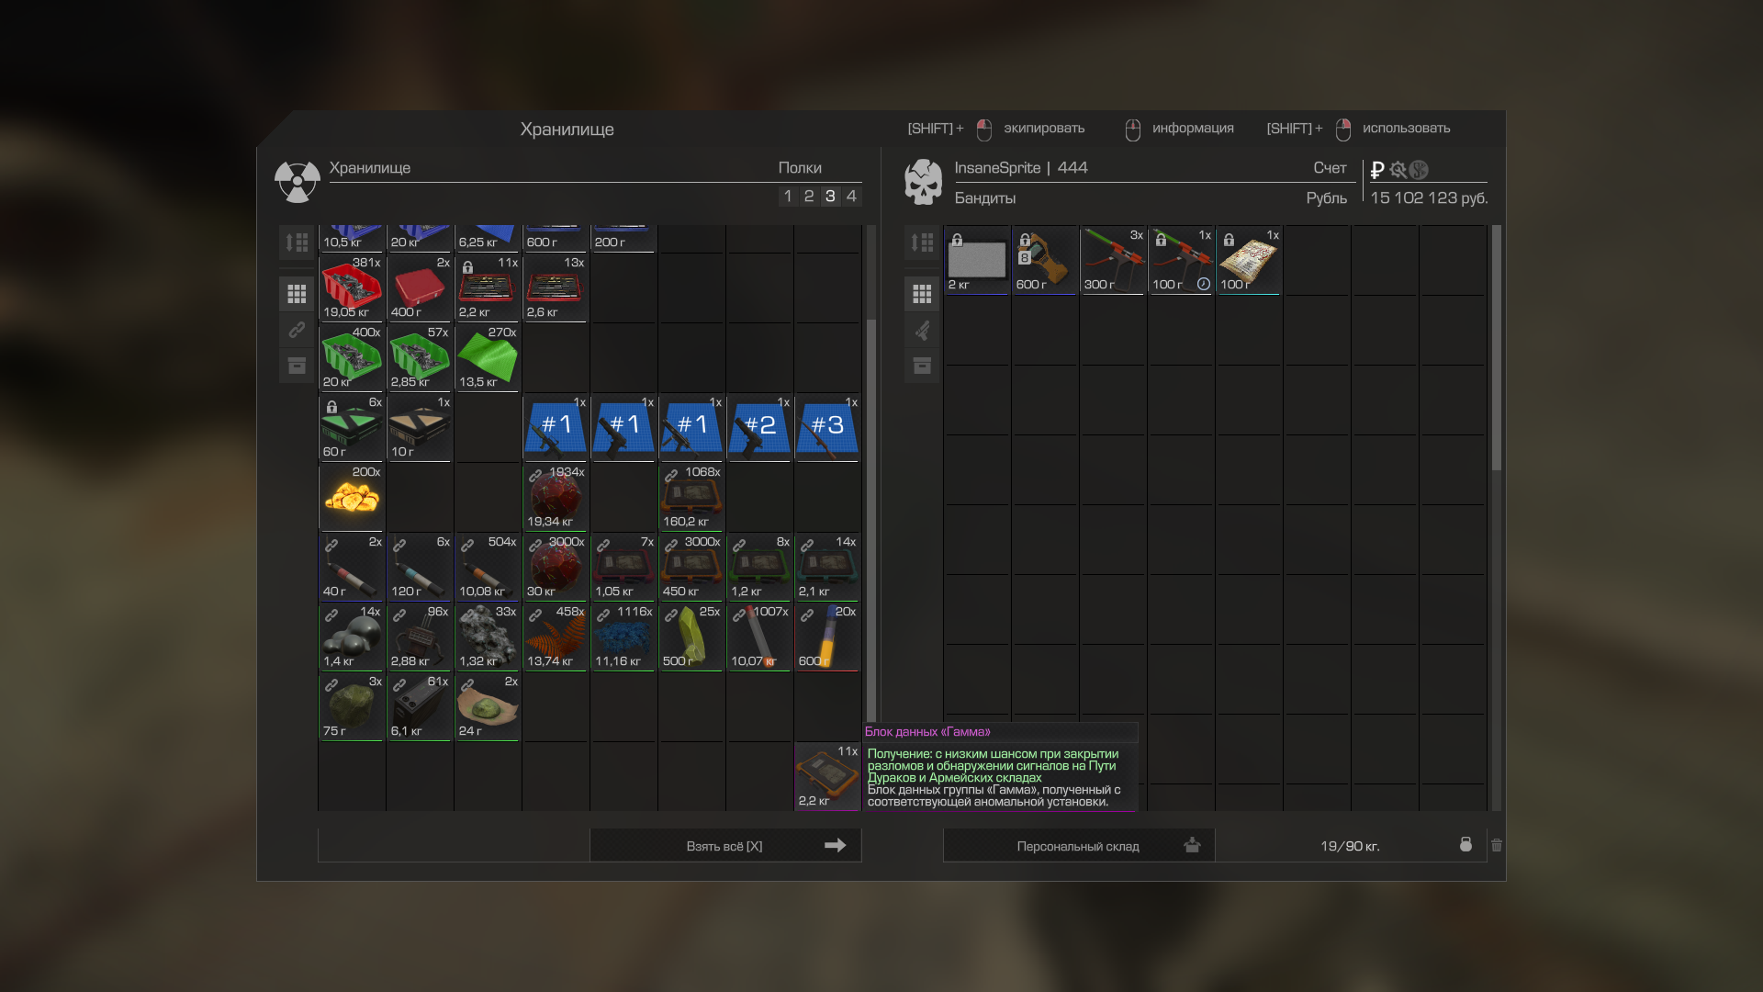Image resolution: width=1763 pixels, height=992 pixels.
Task: Select orange fern 458x 13,74 кг
Action: (x=556, y=637)
